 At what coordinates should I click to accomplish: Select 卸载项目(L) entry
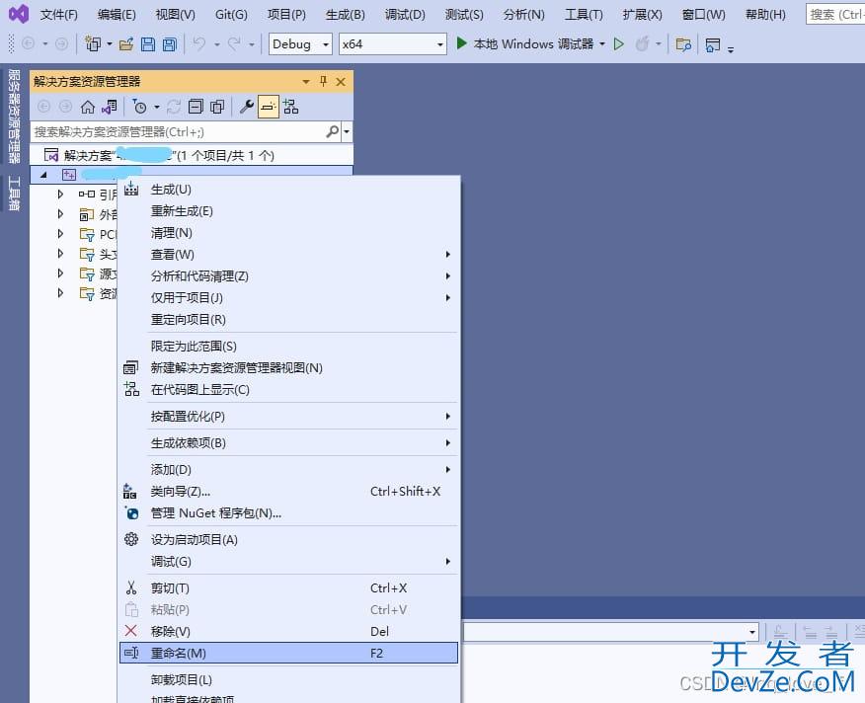tap(288, 680)
